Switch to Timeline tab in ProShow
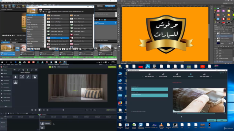Screen dimensions: 234x131 (14, 42)
